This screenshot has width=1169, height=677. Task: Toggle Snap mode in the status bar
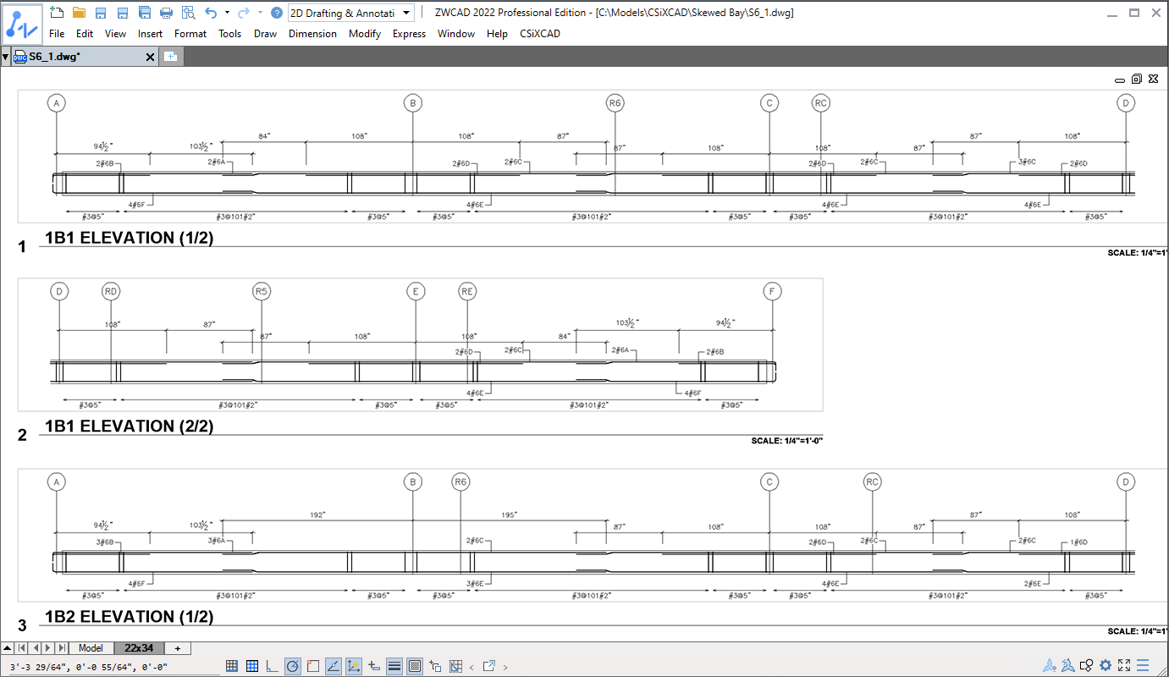231,666
